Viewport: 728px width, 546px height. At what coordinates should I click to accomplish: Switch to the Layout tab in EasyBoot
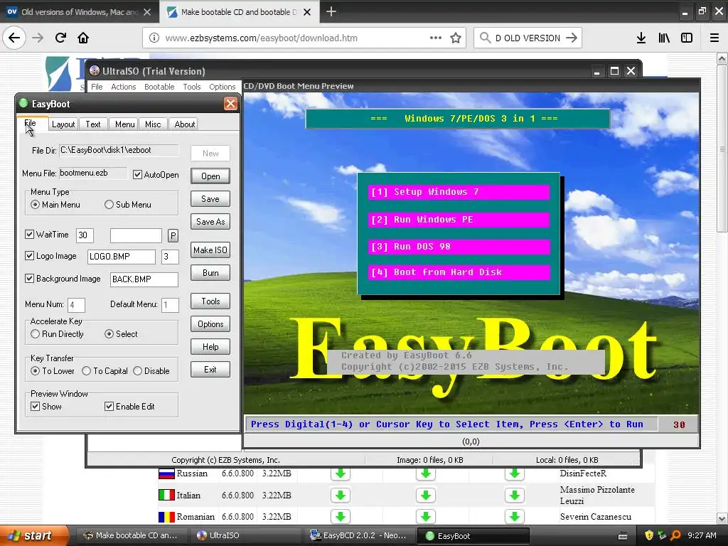63,124
